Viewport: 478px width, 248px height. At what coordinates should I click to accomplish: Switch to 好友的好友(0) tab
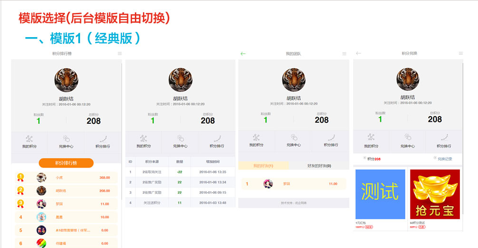pyautogui.click(x=319, y=166)
